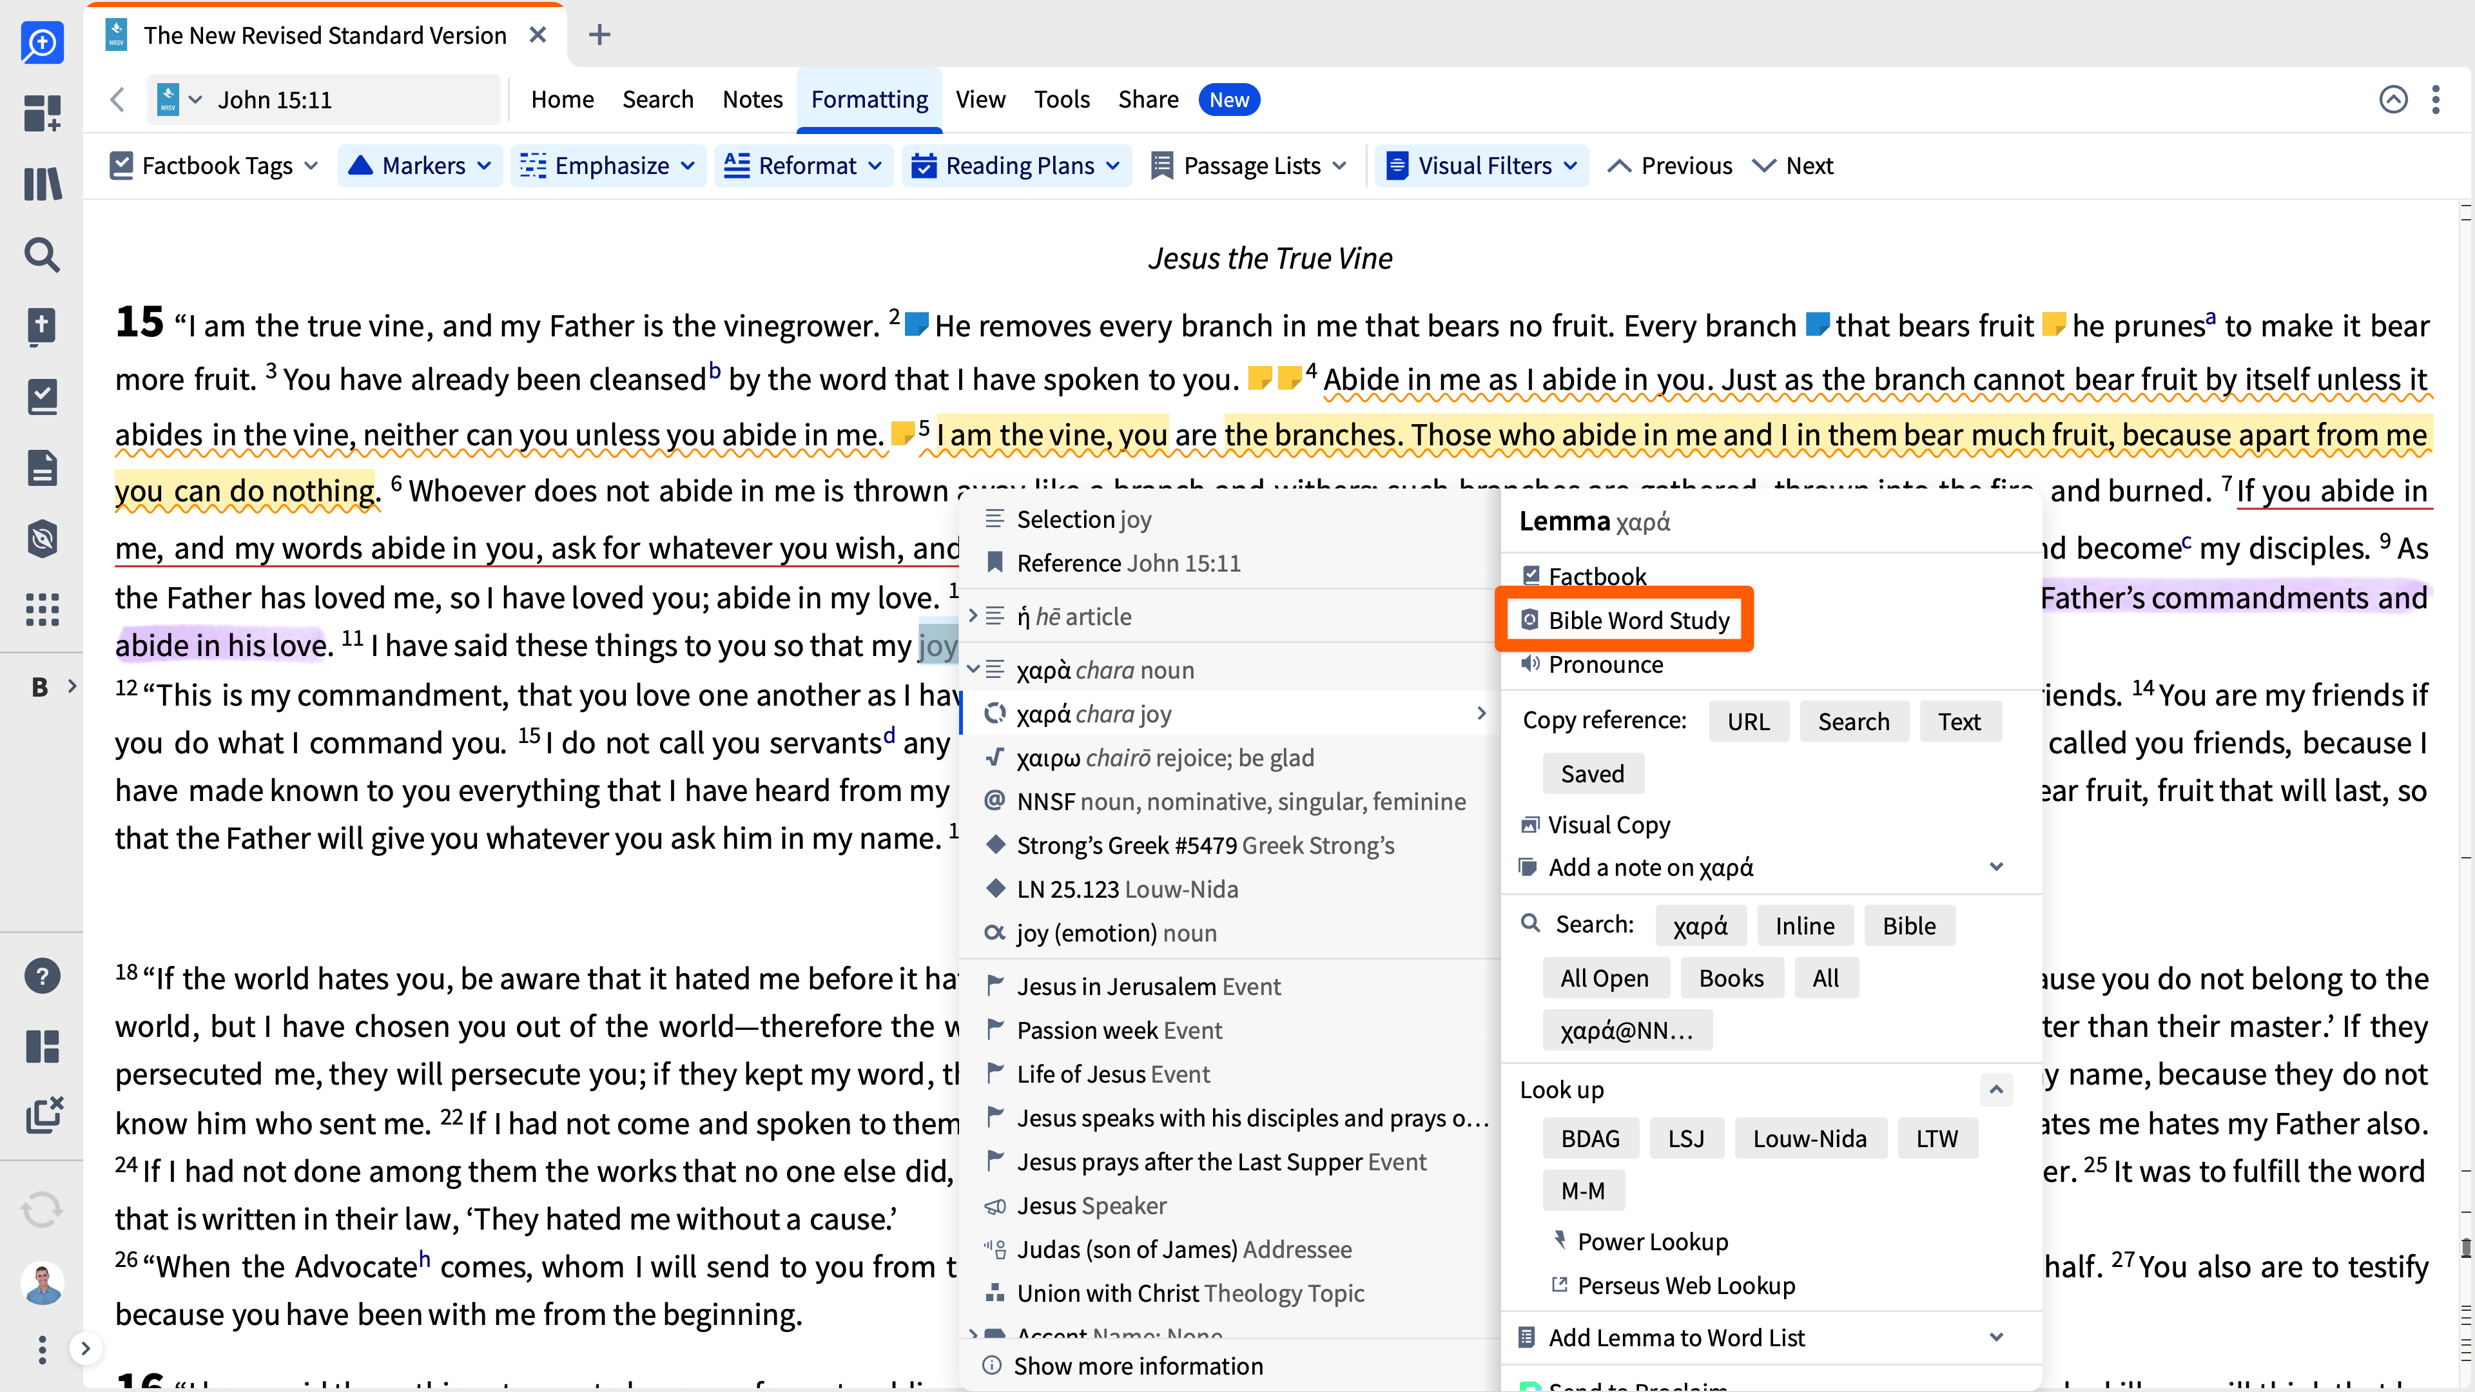
Task: Open Perseus Web Lookup link
Action: point(1685,1286)
